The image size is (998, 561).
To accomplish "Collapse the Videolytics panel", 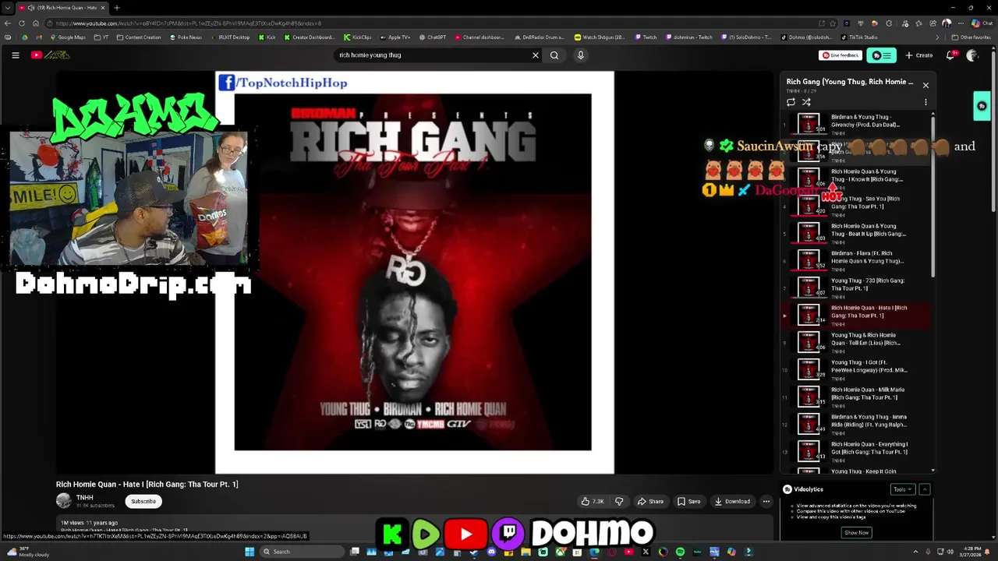I will pos(925,489).
